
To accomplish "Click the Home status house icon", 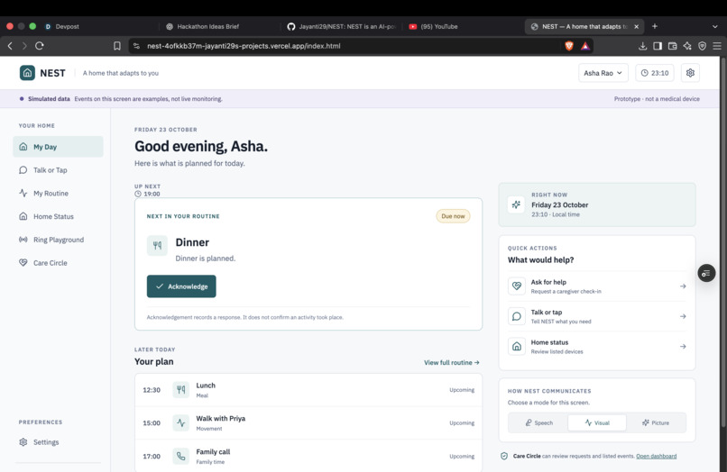I will tap(517, 347).
